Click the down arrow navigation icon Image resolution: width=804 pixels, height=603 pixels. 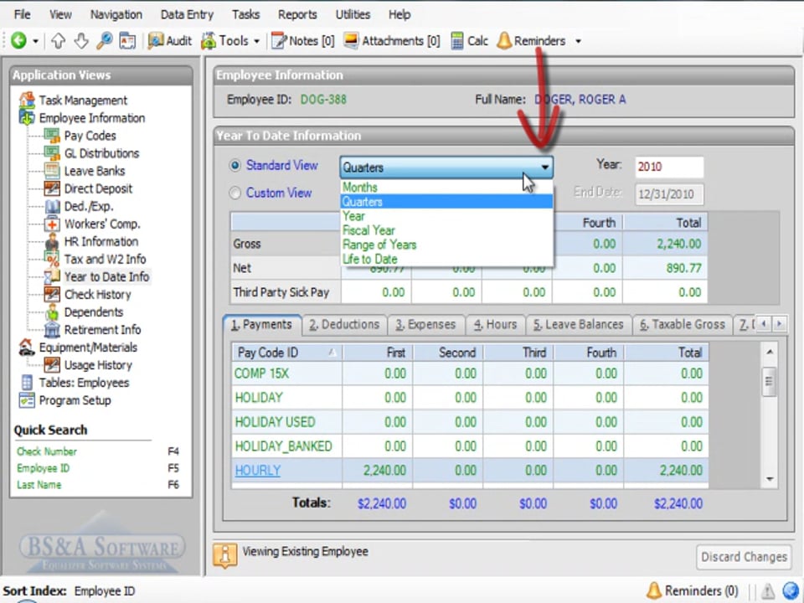[x=80, y=40]
